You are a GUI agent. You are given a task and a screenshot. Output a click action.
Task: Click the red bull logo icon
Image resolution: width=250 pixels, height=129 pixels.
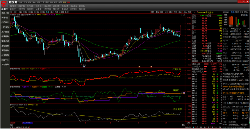pos(4,3)
